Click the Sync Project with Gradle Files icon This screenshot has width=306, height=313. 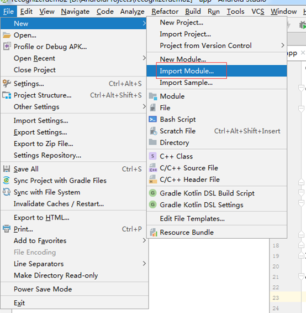click(7, 180)
